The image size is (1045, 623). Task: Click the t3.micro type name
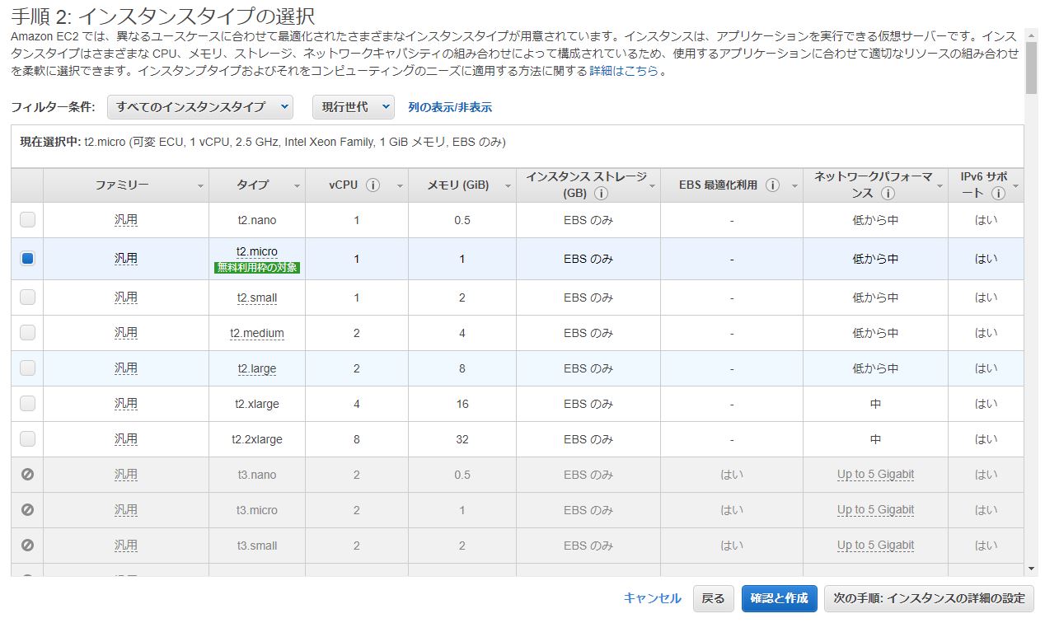click(x=257, y=510)
